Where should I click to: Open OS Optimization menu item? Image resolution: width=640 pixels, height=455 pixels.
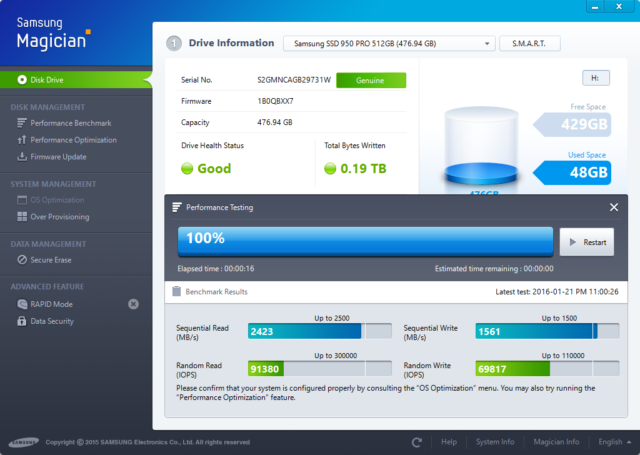57,200
